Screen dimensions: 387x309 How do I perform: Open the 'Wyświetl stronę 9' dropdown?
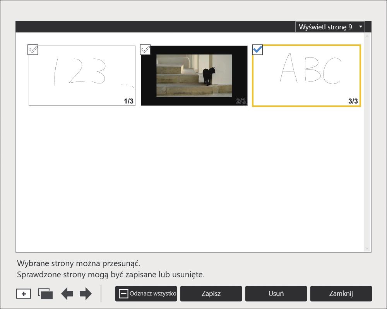[330, 27]
